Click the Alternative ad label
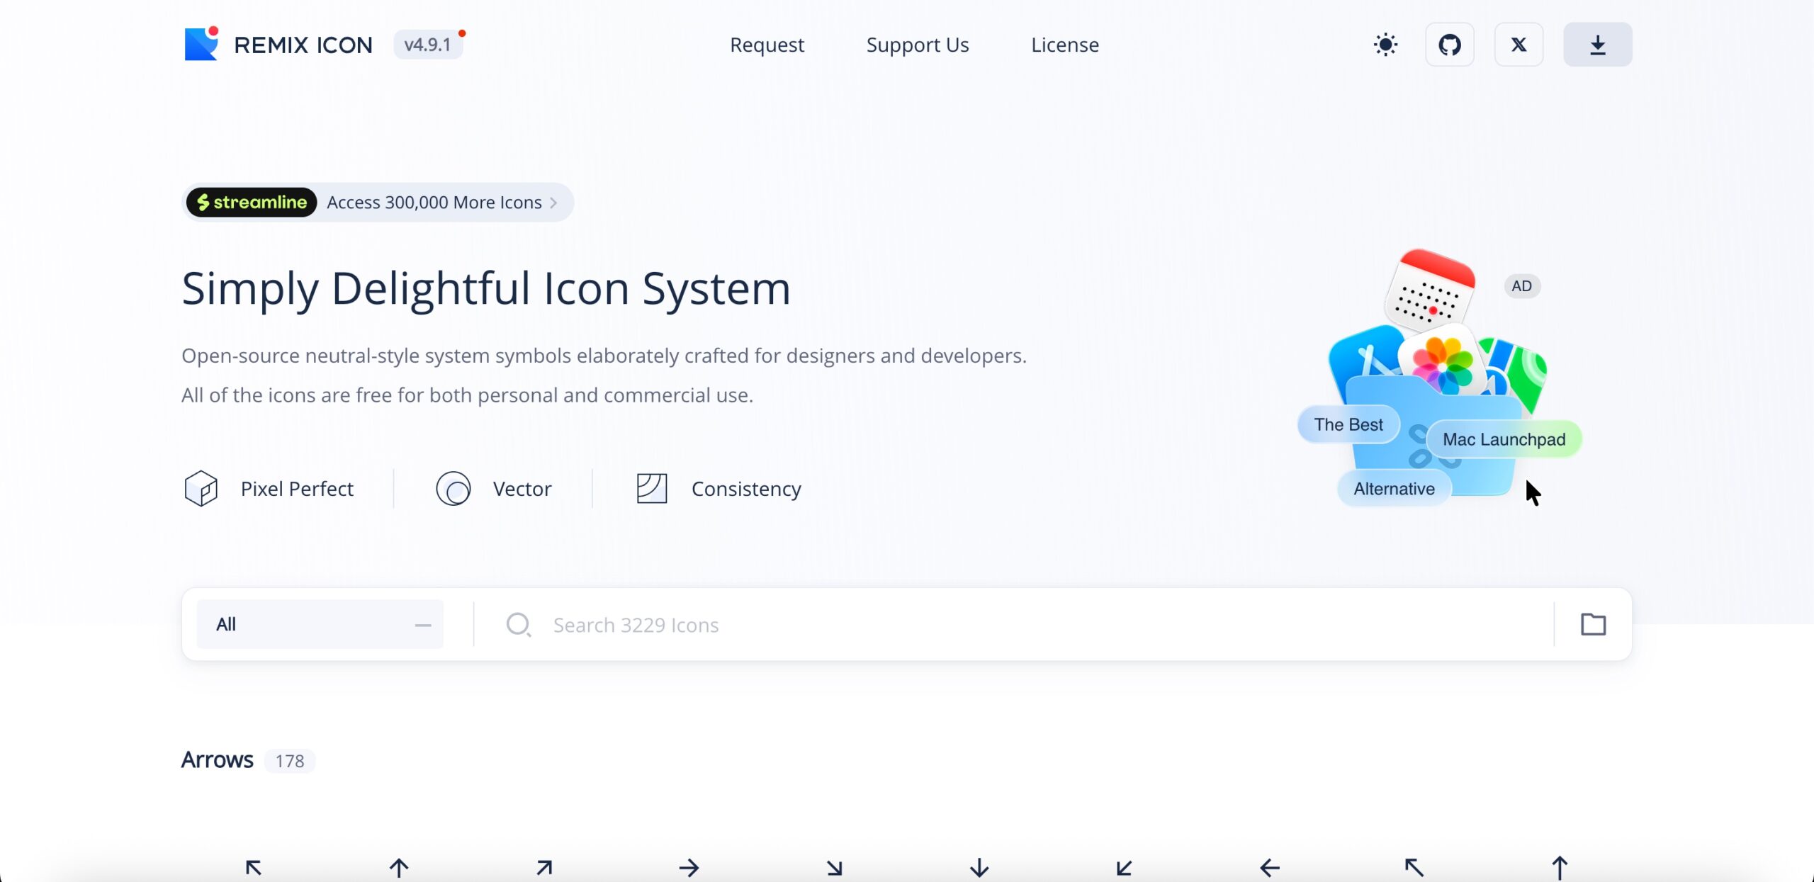 coord(1394,489)
